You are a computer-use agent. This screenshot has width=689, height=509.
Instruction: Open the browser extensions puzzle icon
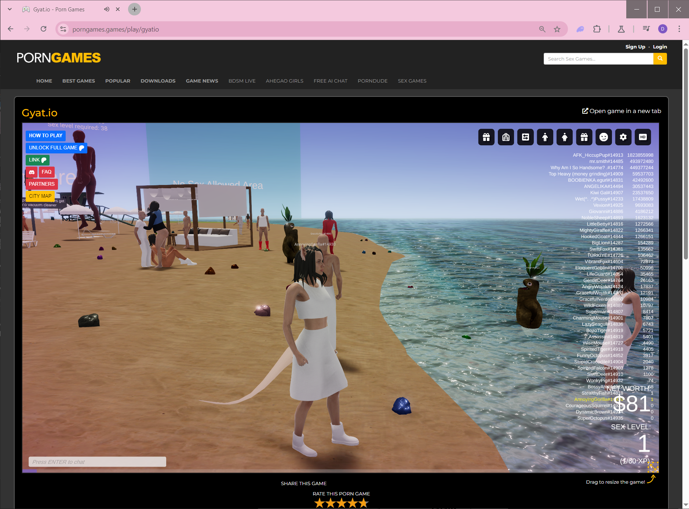[597, 29]
